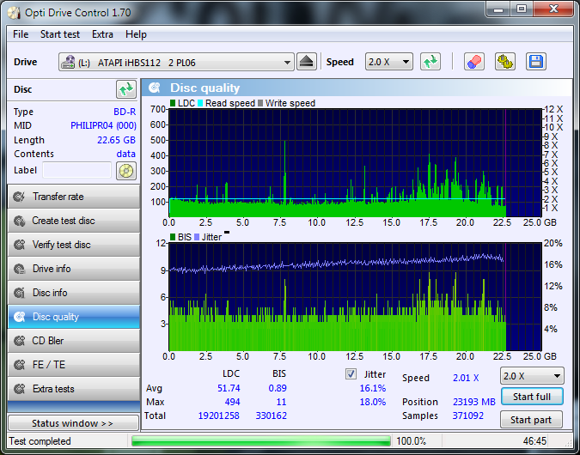Open the Disc info page
The image size is (580, 455).
pos(74,293)
